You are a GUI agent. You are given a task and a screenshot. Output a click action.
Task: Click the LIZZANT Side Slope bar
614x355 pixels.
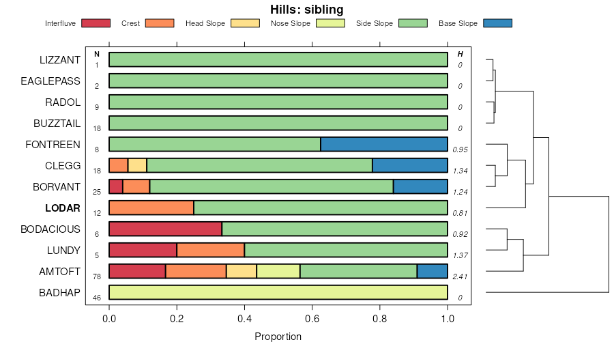point(278,60)
